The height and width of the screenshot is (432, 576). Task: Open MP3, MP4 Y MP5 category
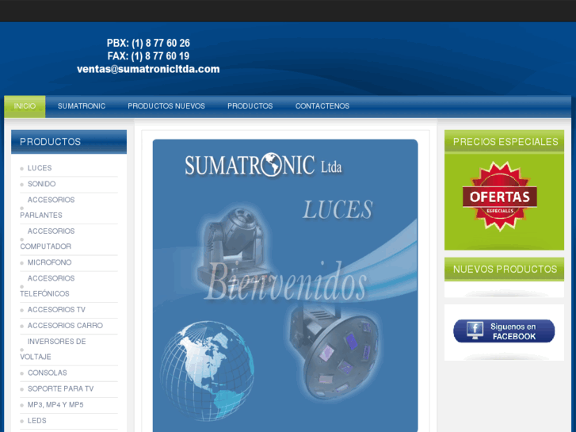tap(55, 405)
